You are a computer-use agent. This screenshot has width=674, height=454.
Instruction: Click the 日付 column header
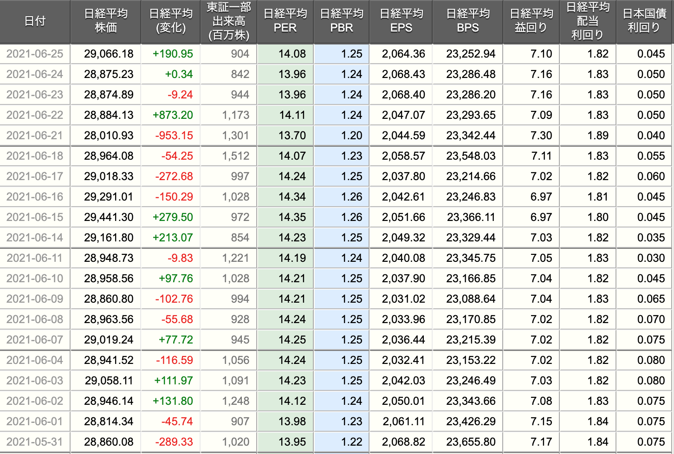(x=35, y=21)
